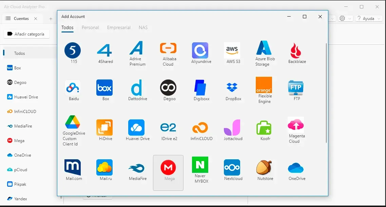The height and width of the screenshot is (207, 386).
Task: Select the 115 cloud service icon
Action: [x=73, y=50]
